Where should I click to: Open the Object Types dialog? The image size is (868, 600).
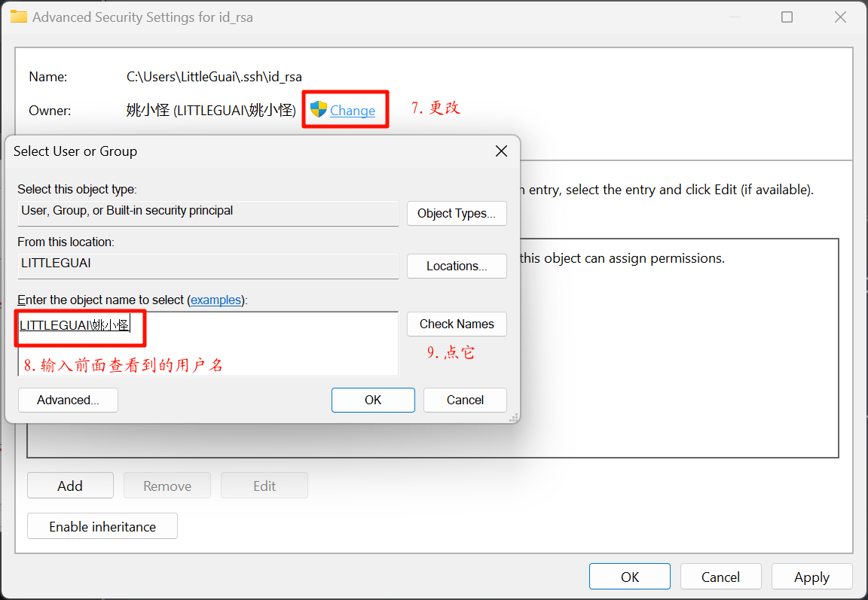(x=457, y=213)
